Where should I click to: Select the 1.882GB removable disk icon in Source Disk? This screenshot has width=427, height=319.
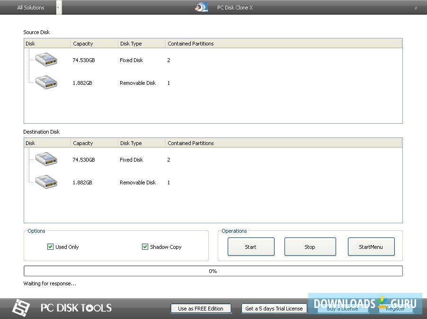click(x=46, y=82)
